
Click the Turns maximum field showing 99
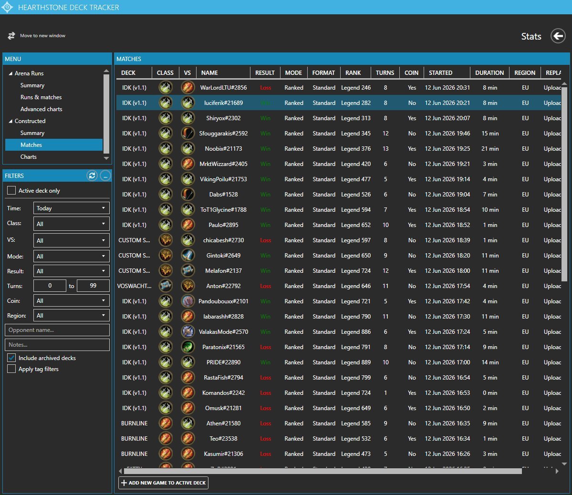click(93, 286)
